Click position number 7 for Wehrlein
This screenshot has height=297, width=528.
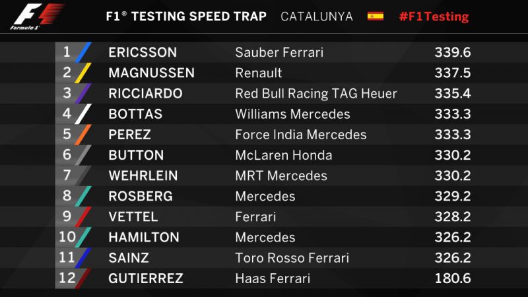pos(67,176)
